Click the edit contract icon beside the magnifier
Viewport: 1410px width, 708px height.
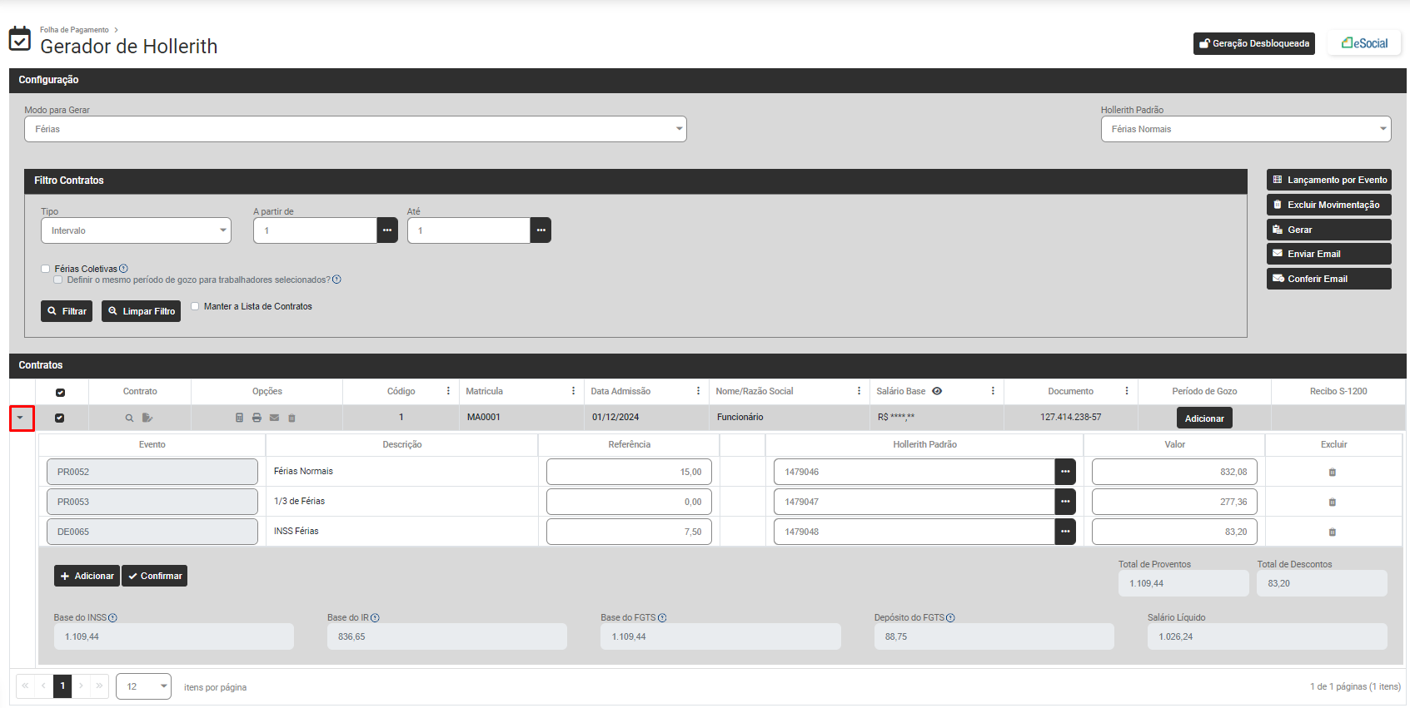pos(147,418)
